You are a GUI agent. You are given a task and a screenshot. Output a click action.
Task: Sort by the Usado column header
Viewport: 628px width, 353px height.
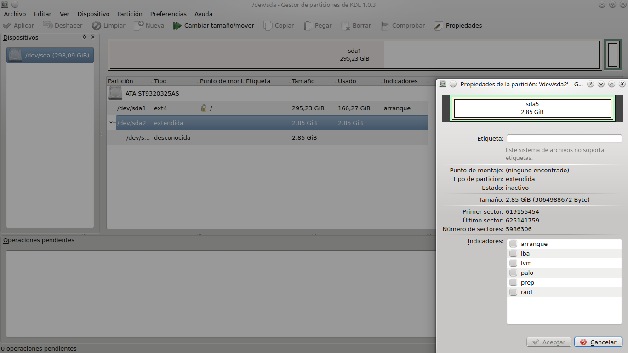tap(359, 81)
